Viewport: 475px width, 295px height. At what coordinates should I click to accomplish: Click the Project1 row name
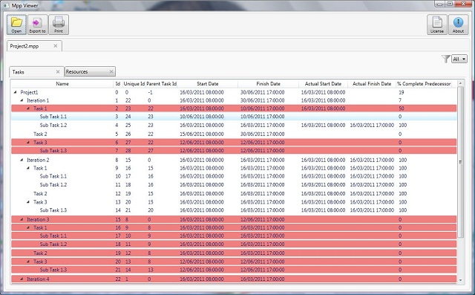pos(29,92)
